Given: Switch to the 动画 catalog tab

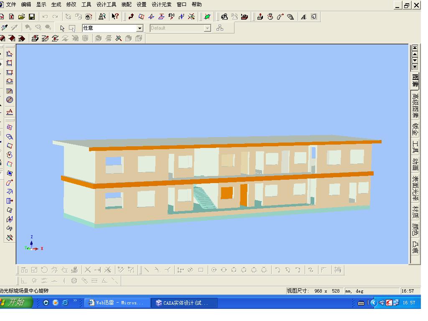Looking at the screenshot, I should (415, 164).
